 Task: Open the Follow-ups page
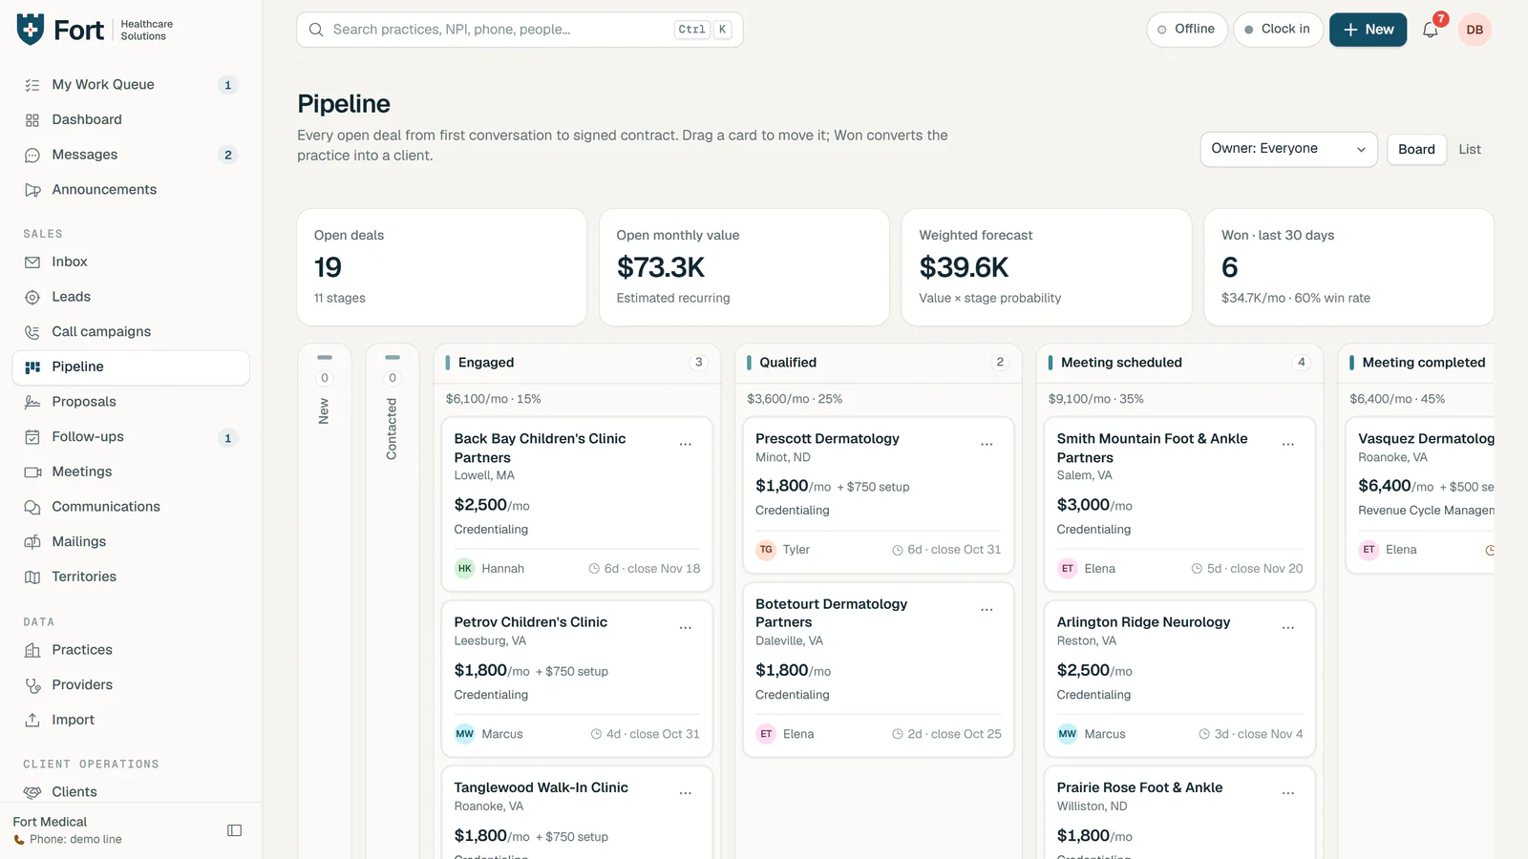[131, 437]
